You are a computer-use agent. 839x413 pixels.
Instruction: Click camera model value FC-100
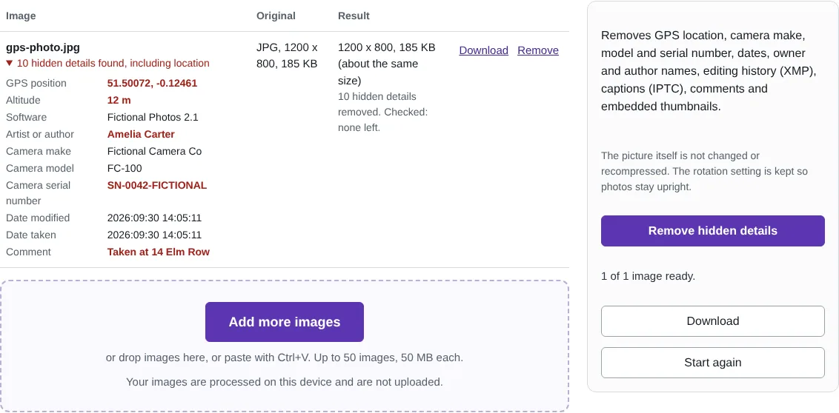click(x=125, y=169)
